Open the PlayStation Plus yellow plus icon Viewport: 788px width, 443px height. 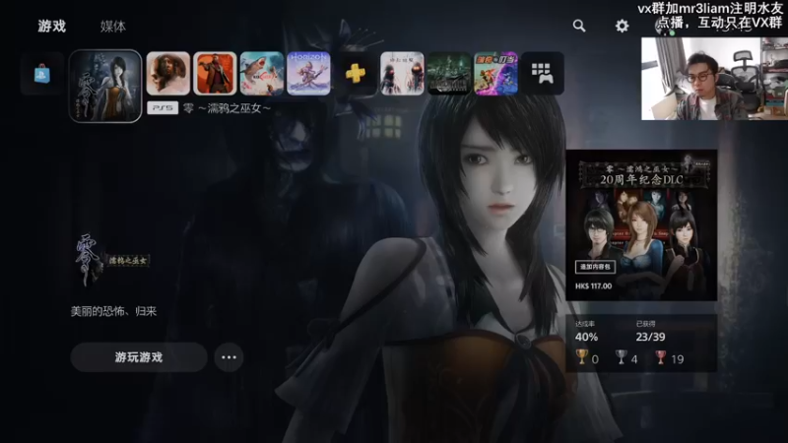[x=356, y=73]
